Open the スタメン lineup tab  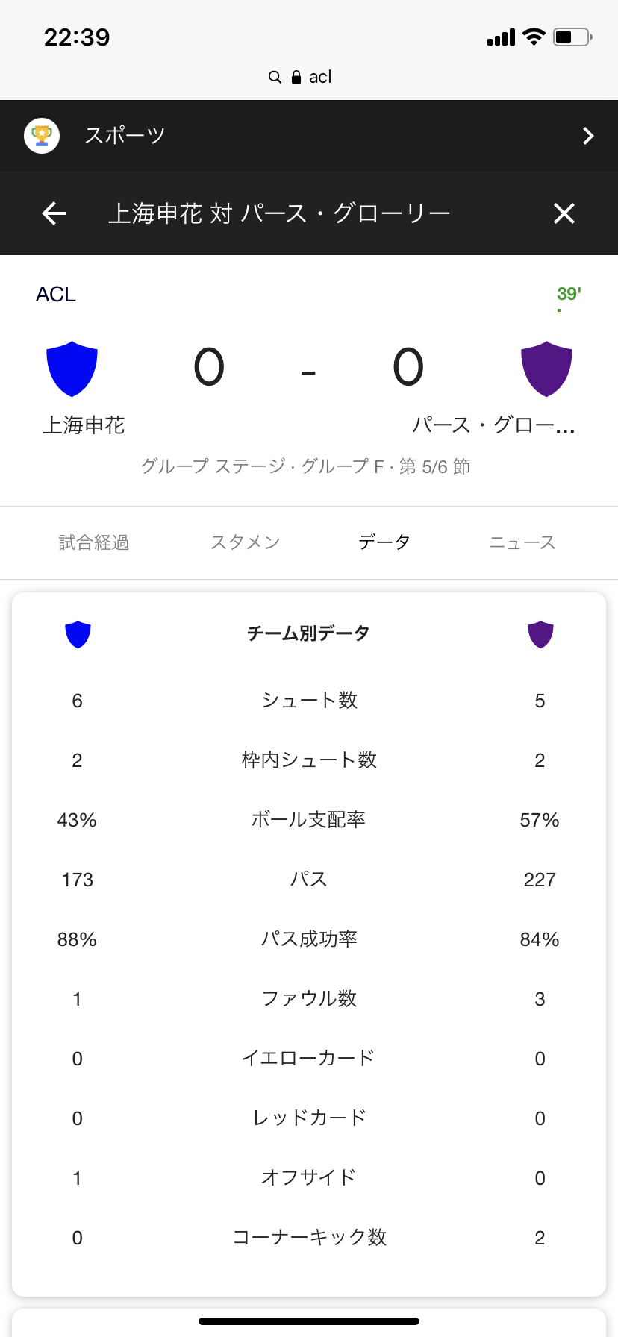point(245,542)
